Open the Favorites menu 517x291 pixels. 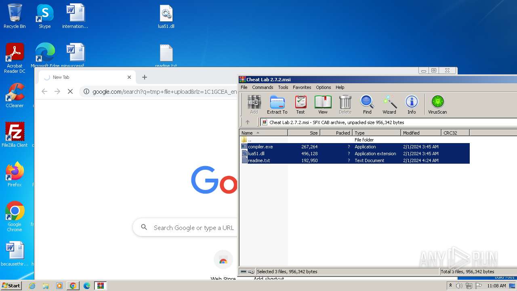tap(302, 87)
